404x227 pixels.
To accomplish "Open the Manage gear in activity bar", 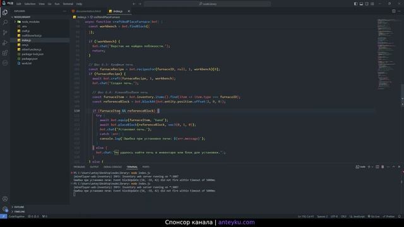I will point(5,209).
